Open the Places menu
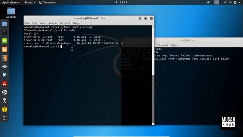The image size is (243, 137). pos(30,2)
